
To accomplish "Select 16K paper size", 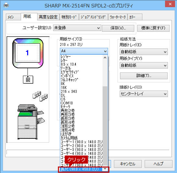I will point(81,88).
